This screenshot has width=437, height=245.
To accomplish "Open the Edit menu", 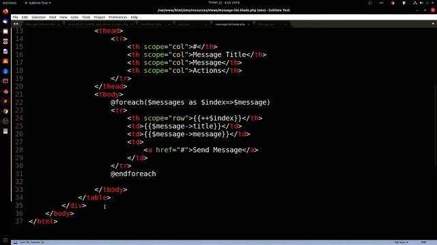I will coord(25,17).
